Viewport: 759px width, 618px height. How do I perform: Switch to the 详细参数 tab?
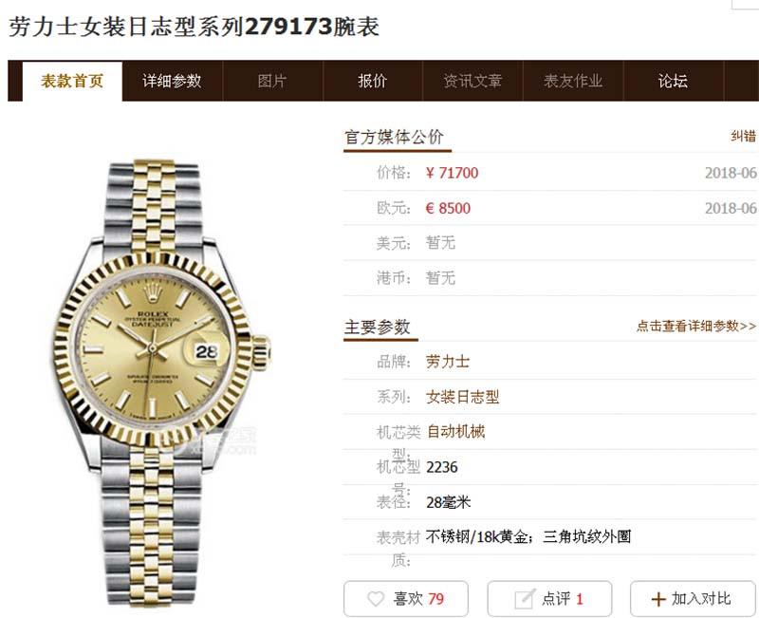173,81
